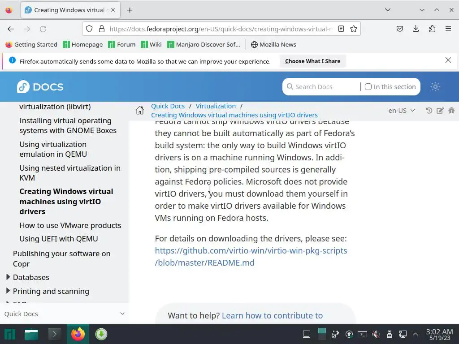
Task: Click the konsole terminal tray icon
Action: (x=362, y=334)
